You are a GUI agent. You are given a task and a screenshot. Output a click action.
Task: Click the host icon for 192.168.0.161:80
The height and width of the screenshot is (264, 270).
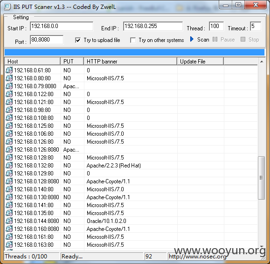(x=9, y=236)
